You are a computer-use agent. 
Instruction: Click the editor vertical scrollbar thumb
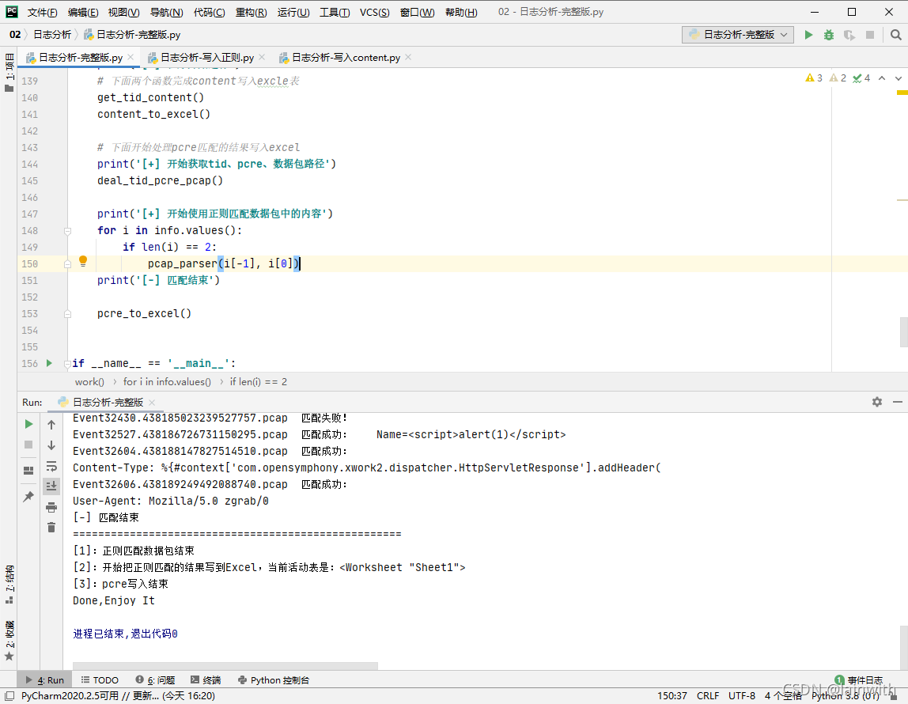click(x=903, y=331)
